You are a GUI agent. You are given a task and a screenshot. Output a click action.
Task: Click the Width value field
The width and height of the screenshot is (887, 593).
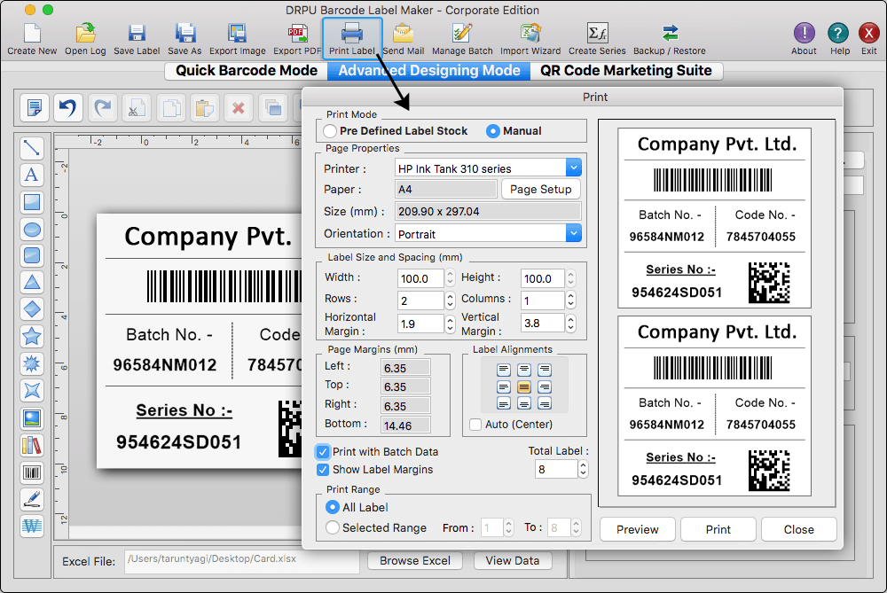420,278
